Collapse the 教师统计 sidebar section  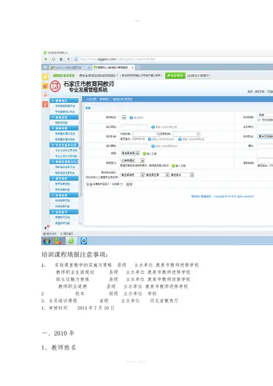[x=64, y=101]
